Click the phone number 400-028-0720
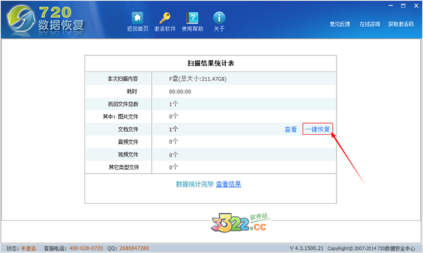Viewport: 423px width, 253px height. [x=86, y=249]
